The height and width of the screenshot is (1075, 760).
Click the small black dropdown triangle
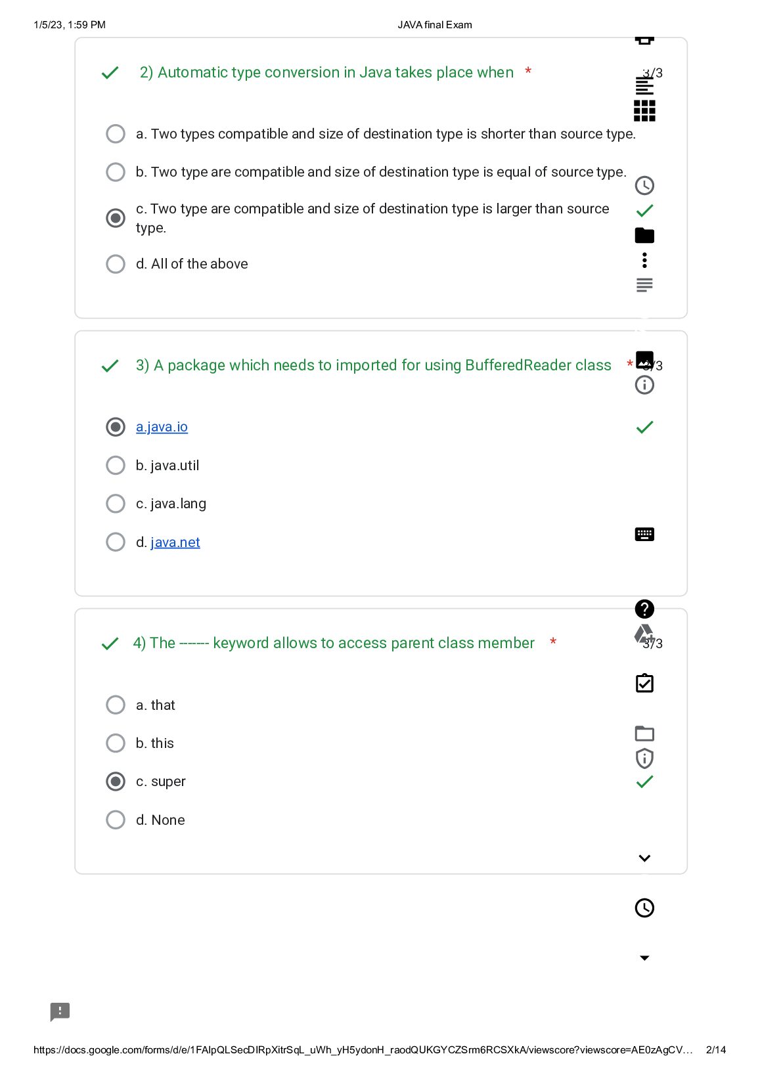coord(644,958)
